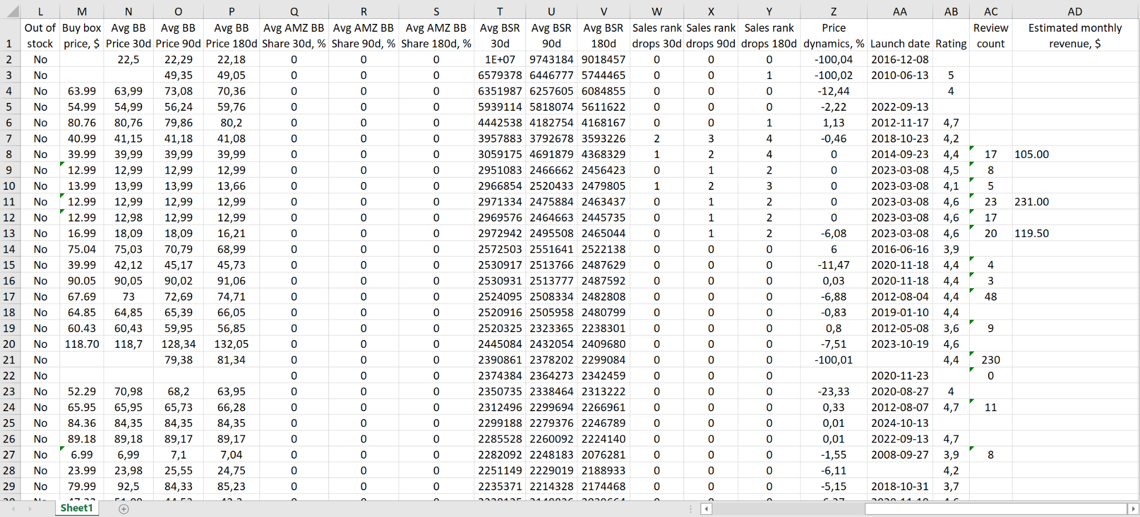Click the horizontal scrollbar thumb

coord(996,508)
